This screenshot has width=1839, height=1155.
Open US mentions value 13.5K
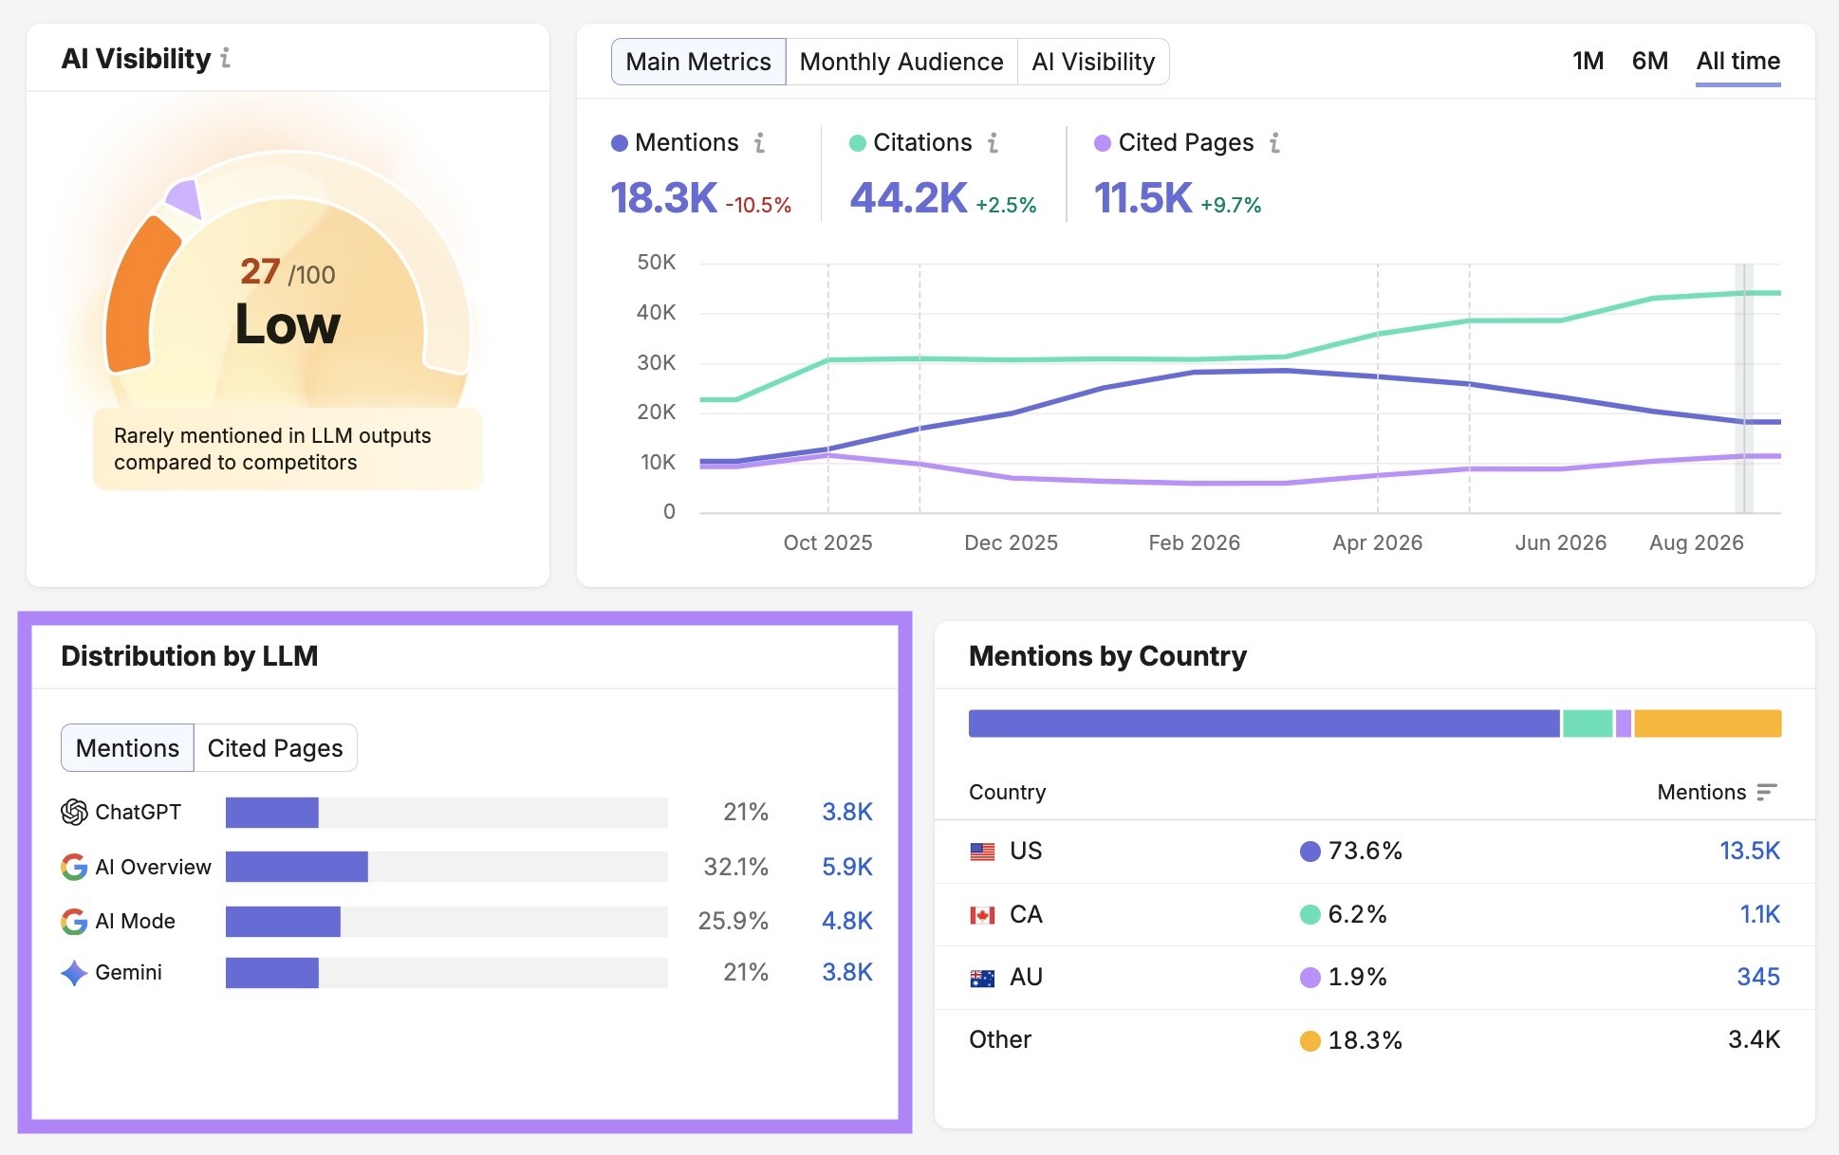[1750, 852]
